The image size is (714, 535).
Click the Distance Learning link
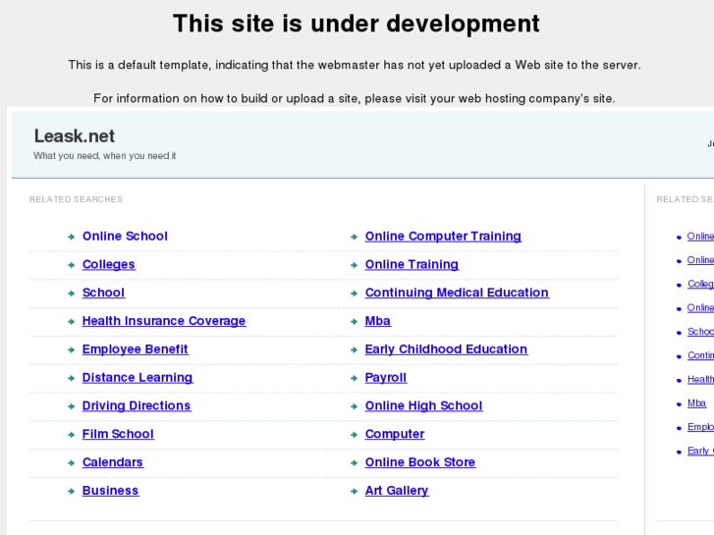[x=137, y=378]
